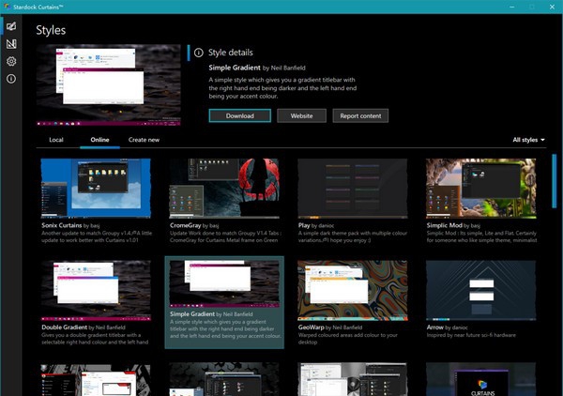The image size is (563, 396).
Task: Open the Create new tab
Action: click(x=144, y=140)
